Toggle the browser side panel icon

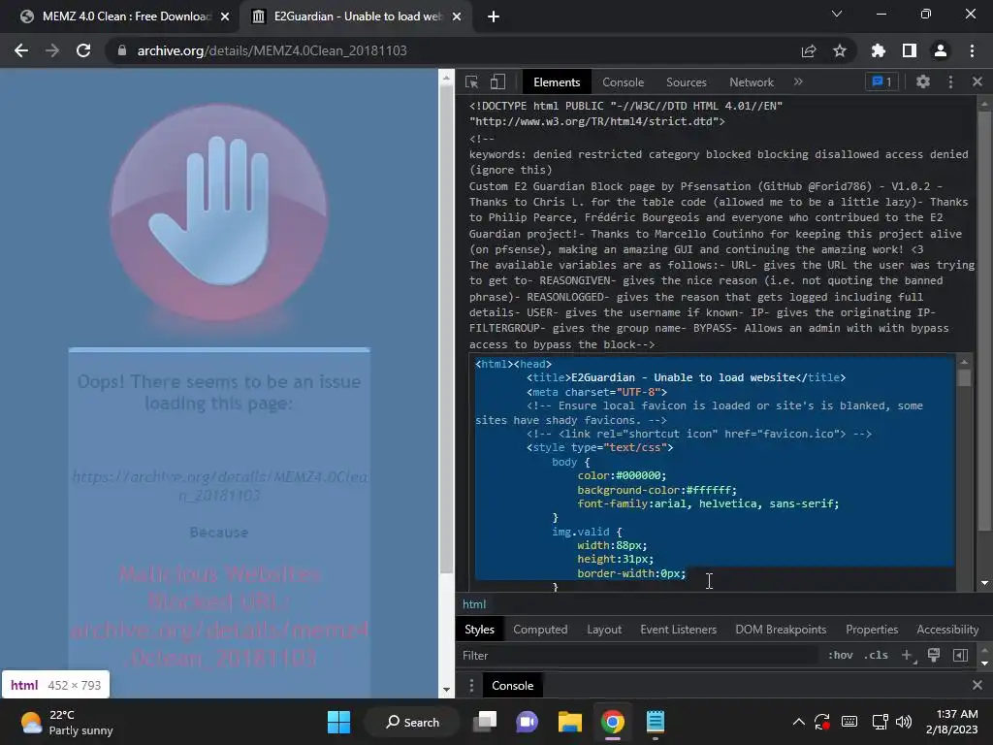tap(910, 50)
